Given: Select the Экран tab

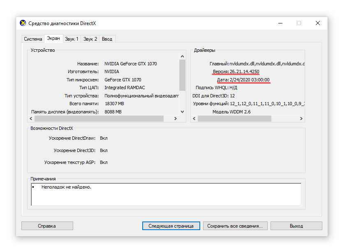Looking at the screenshot, I should (x=53, y=38).
